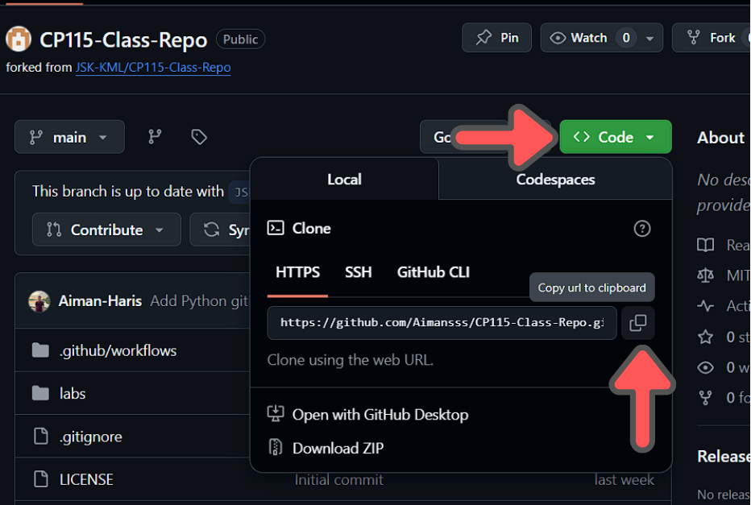Click the branches fork icon beside main
Screen dimensions: 751x505
(x=155, y=137)
